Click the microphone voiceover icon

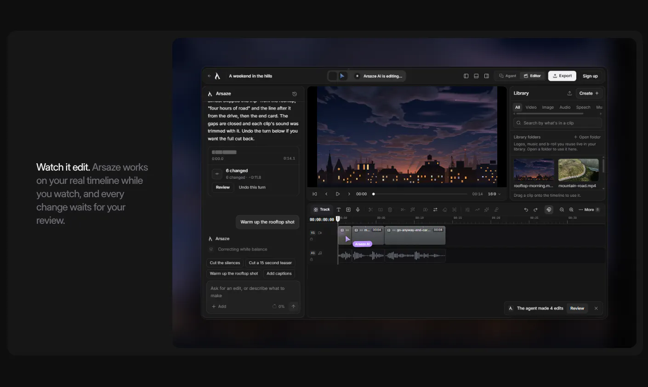[x=358, y=210]
